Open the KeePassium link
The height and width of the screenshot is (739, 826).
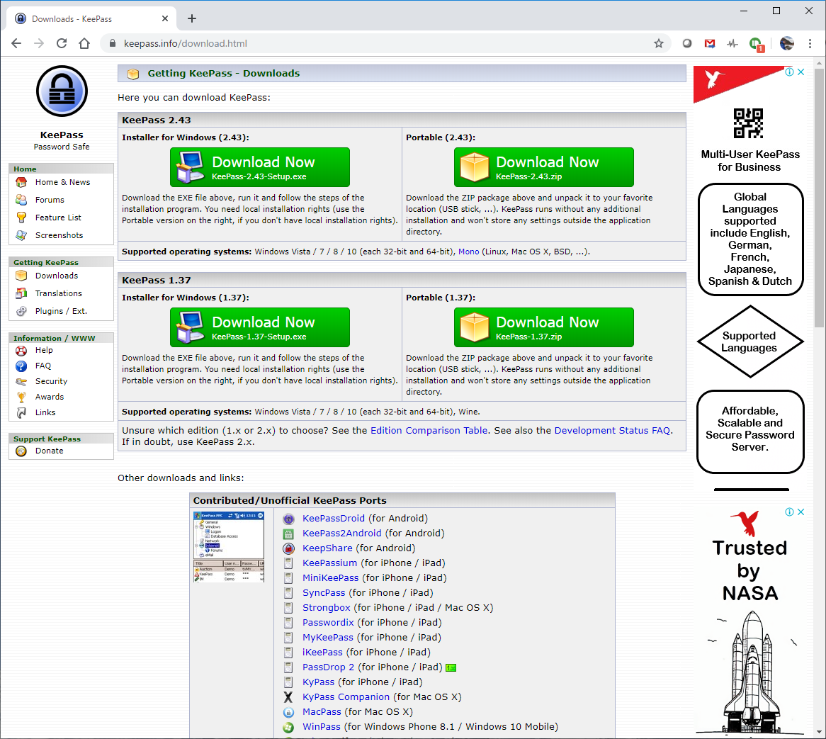pyautogui.click(x=329, y=563)
